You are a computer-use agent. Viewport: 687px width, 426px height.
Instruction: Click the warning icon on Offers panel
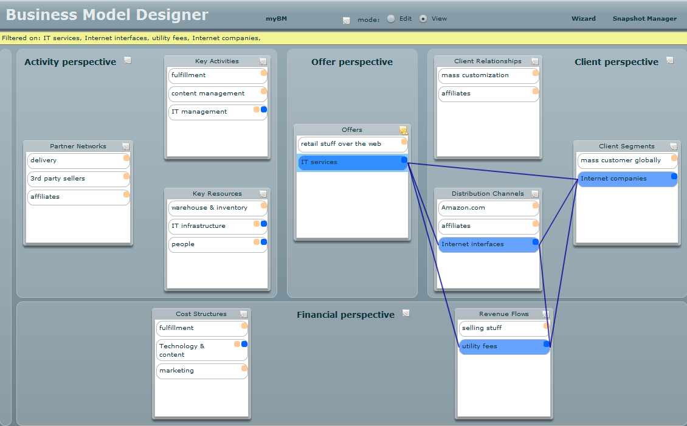404,130
